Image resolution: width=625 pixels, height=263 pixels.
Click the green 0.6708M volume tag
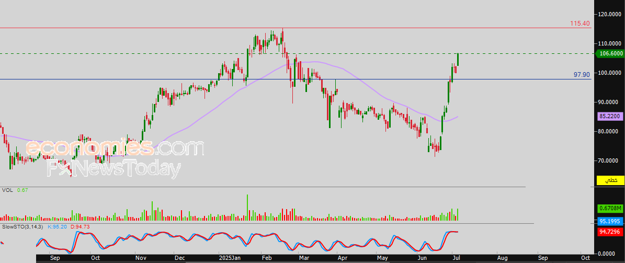coord(610,209)
